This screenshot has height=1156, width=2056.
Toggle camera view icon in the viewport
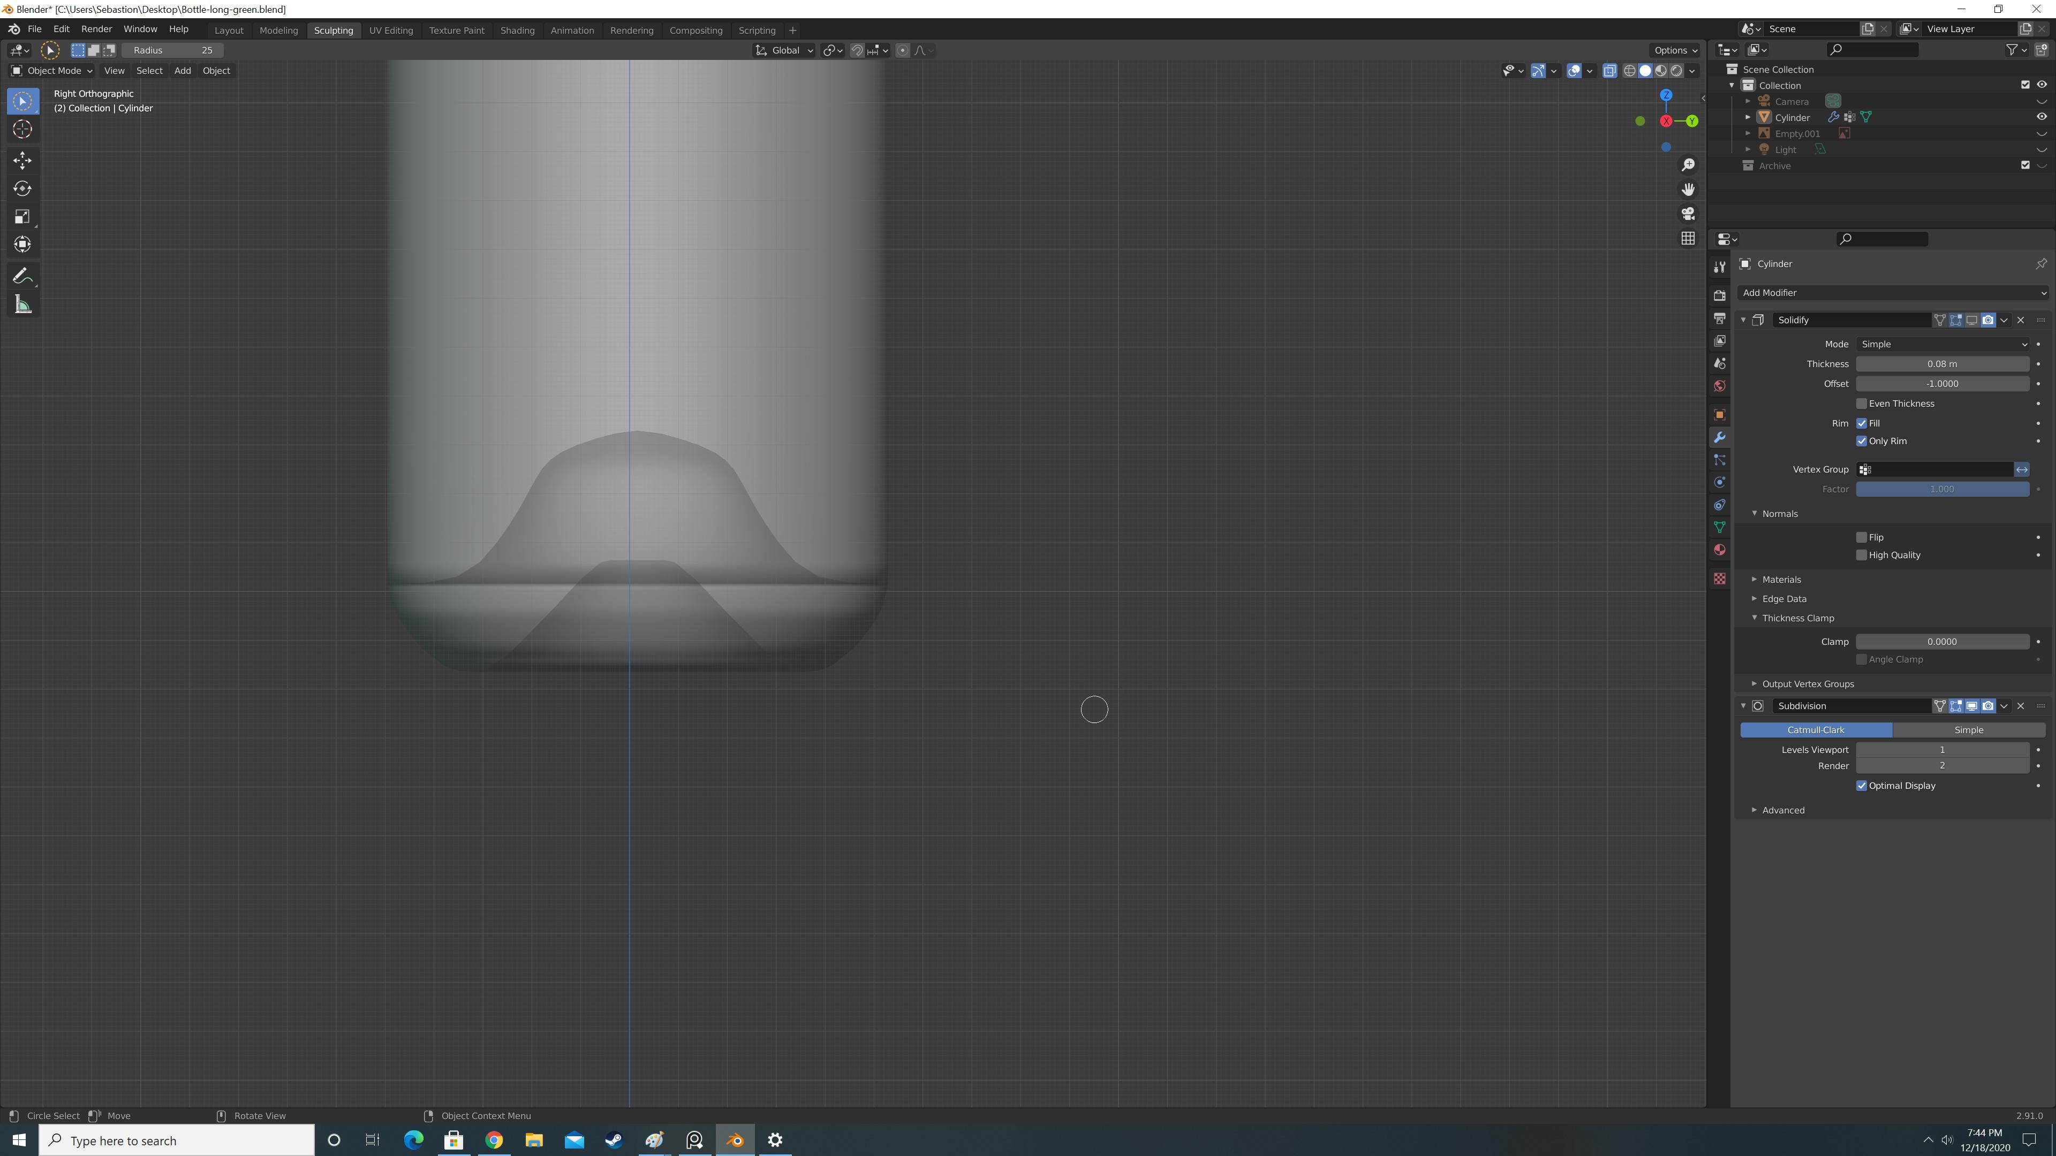tap(1688, 214)
